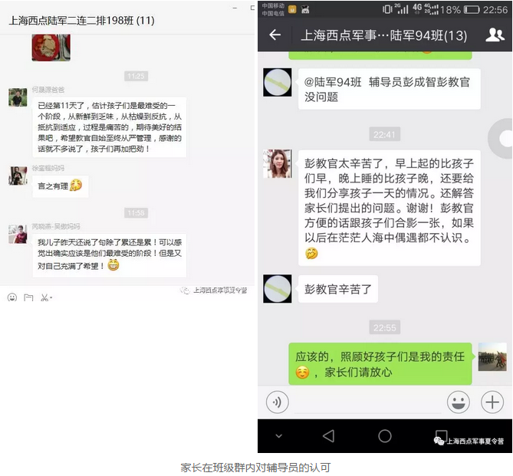This screenshot has width=513, height=476.
Task: Tap the message text input field
Action: (367, 402)
